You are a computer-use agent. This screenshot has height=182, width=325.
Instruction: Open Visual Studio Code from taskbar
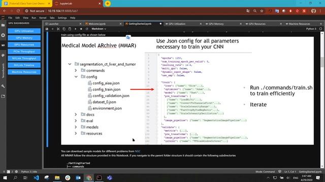36,177
